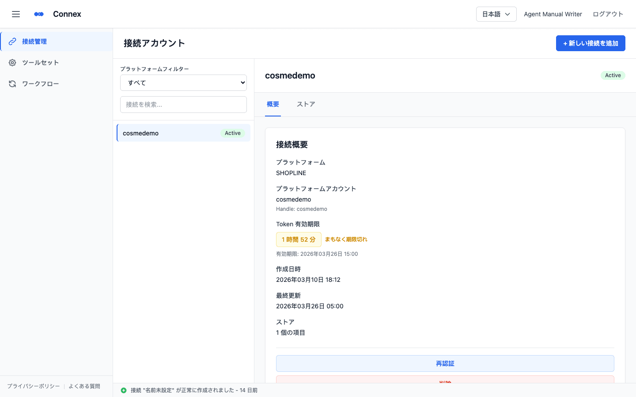This screenshot has width=636, height=397.
Task: Open the 日本語 language dropdown
Action: coord(496,14)
